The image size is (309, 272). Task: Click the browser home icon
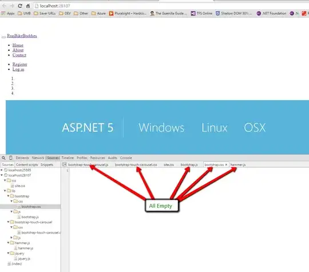[x=28, y=6]
